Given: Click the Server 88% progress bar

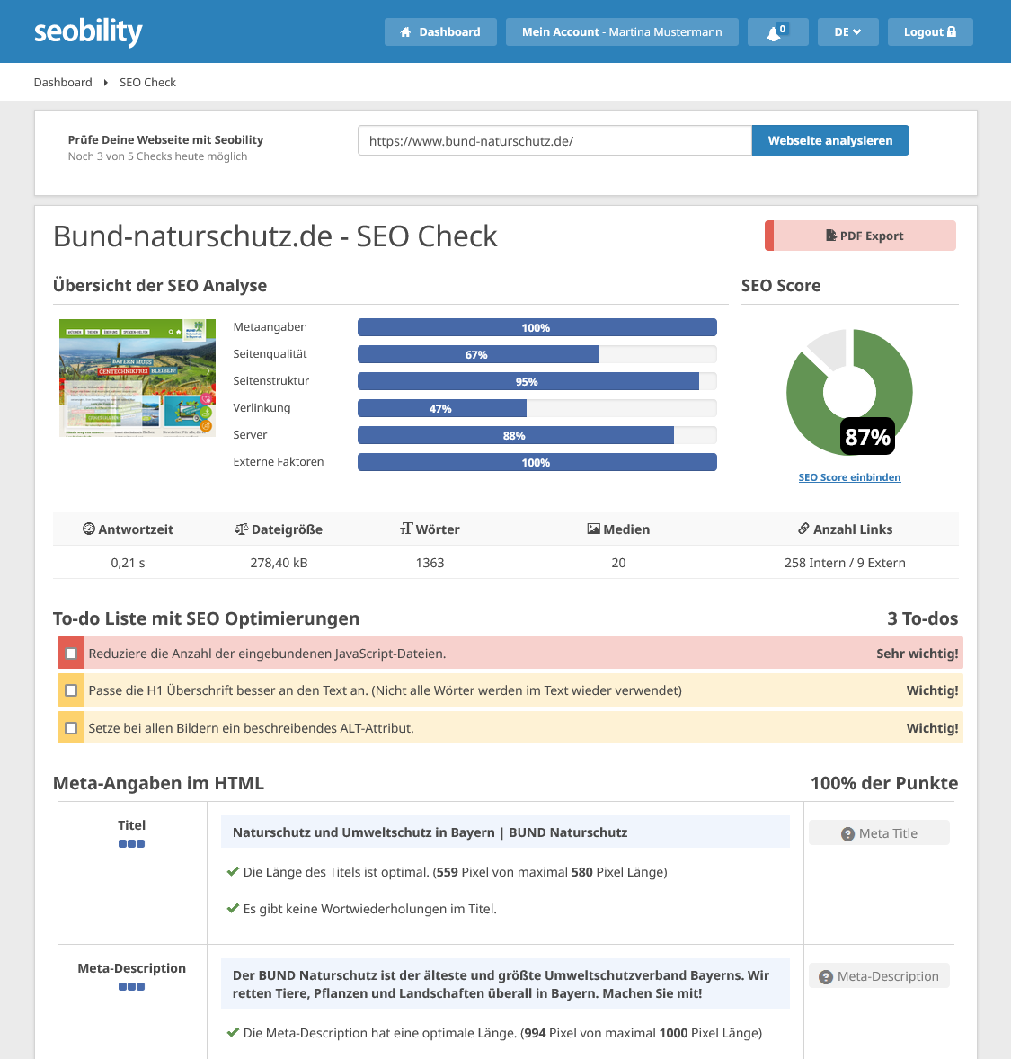Looking at the screenshot, I should pyautogui.click(x=537, y=436).
